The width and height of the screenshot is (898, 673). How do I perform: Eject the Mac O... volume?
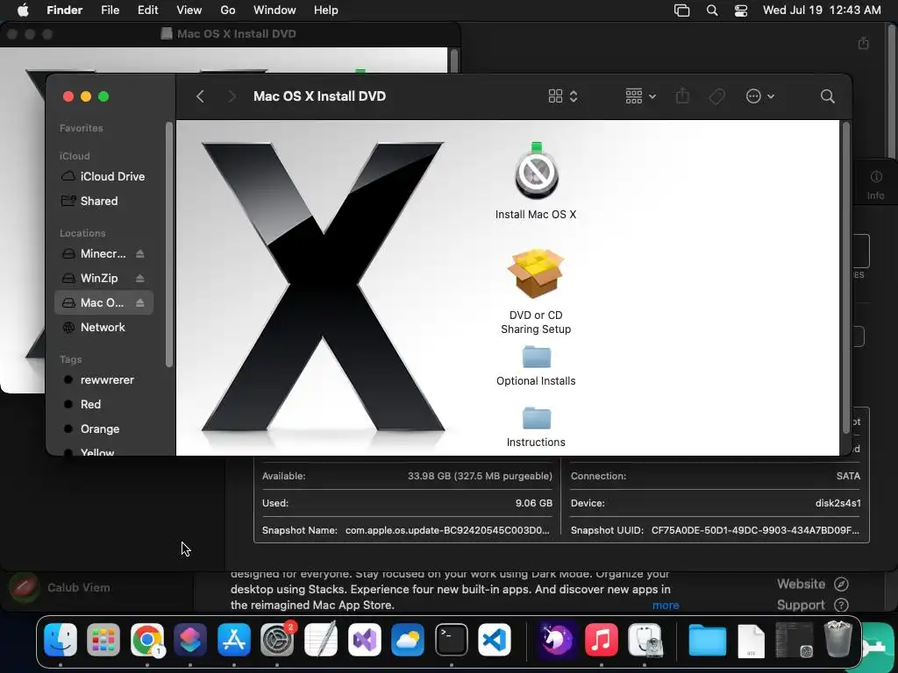pyautogui.click(x=139, y=302)
